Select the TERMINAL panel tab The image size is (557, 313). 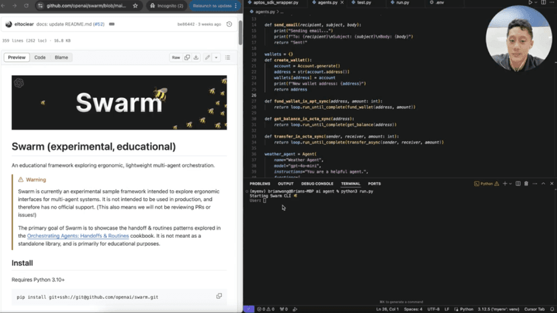[350, 184]
